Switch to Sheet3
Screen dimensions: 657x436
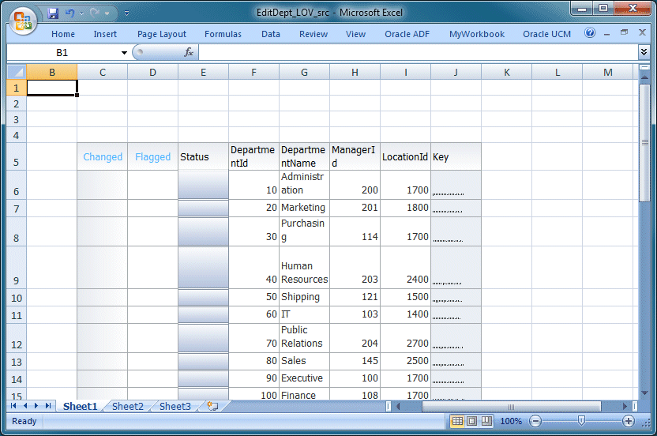pyautogui.click(x=175, y=406)
